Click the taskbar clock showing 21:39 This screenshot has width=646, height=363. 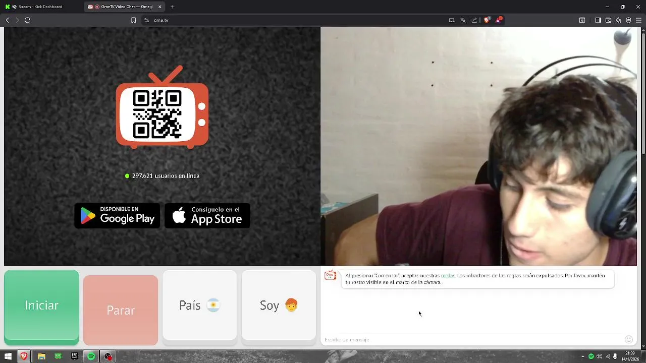coord(630,356)
